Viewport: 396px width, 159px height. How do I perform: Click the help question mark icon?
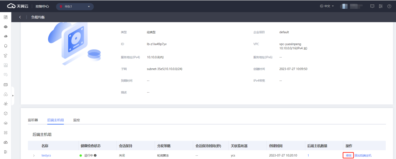tap(389, 6)
